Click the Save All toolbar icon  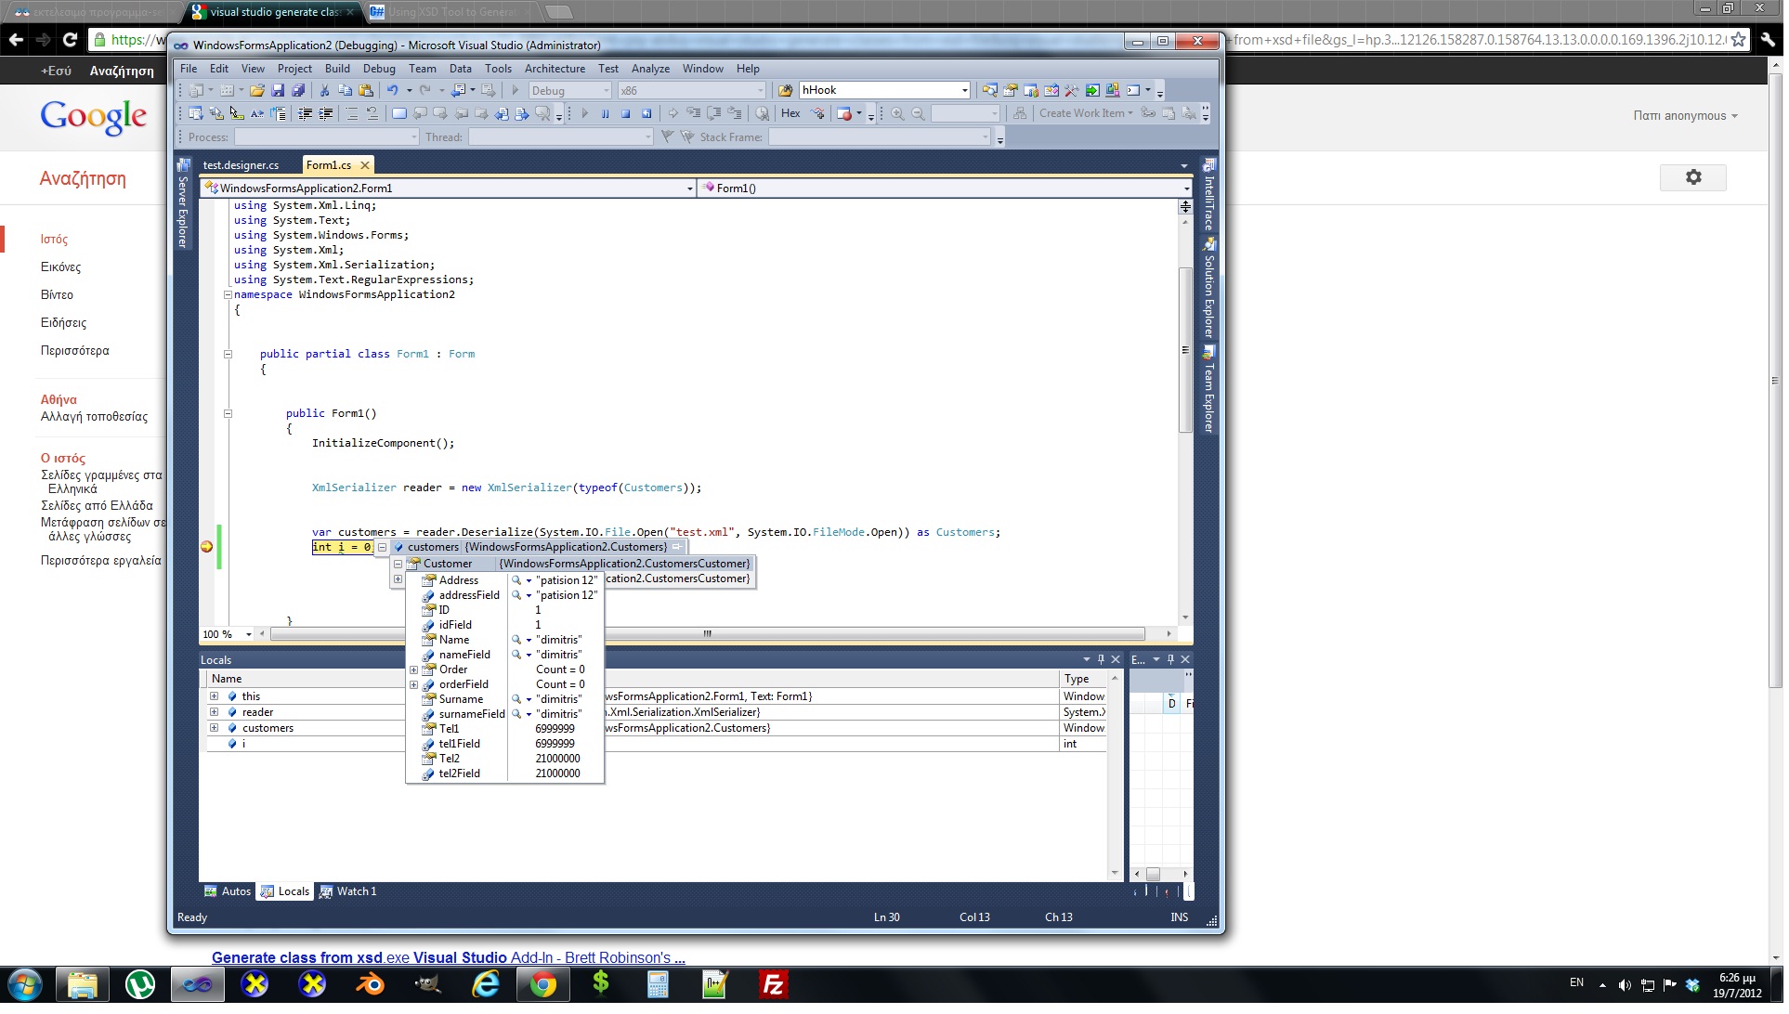[298, 90]
